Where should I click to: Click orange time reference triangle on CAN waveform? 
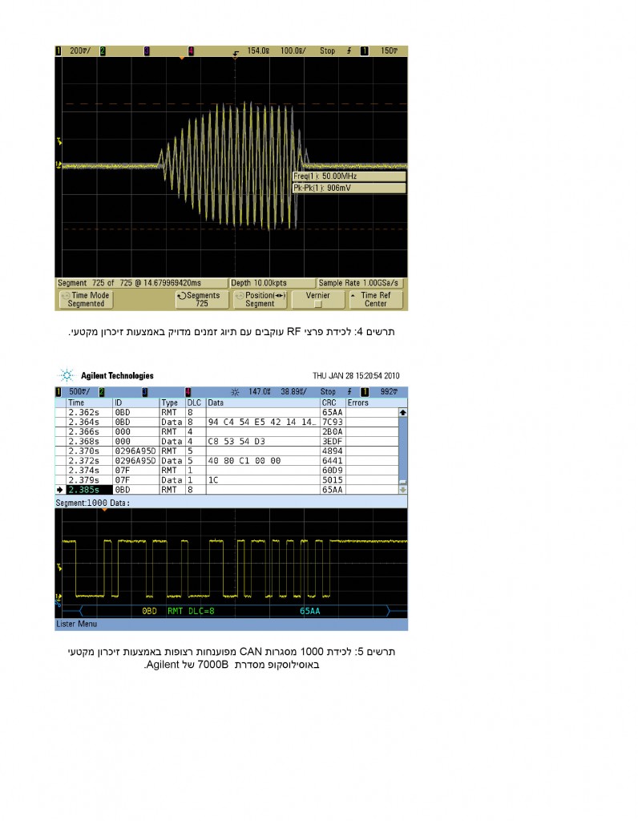tap(105, 509)
